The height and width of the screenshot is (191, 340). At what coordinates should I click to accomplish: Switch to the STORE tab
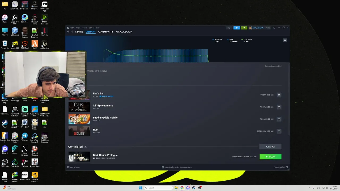(79, 32)
